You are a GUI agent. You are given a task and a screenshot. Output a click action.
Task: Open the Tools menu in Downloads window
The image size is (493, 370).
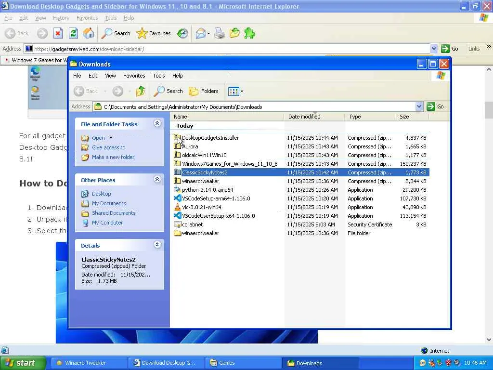click(x=159, y=76)
